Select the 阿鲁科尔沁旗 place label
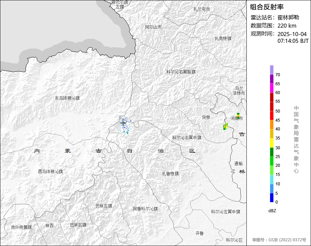 145,209
